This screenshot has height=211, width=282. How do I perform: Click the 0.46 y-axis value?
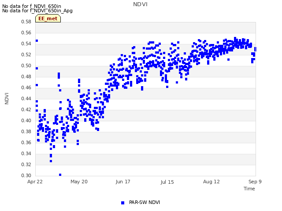pos(26,87)
